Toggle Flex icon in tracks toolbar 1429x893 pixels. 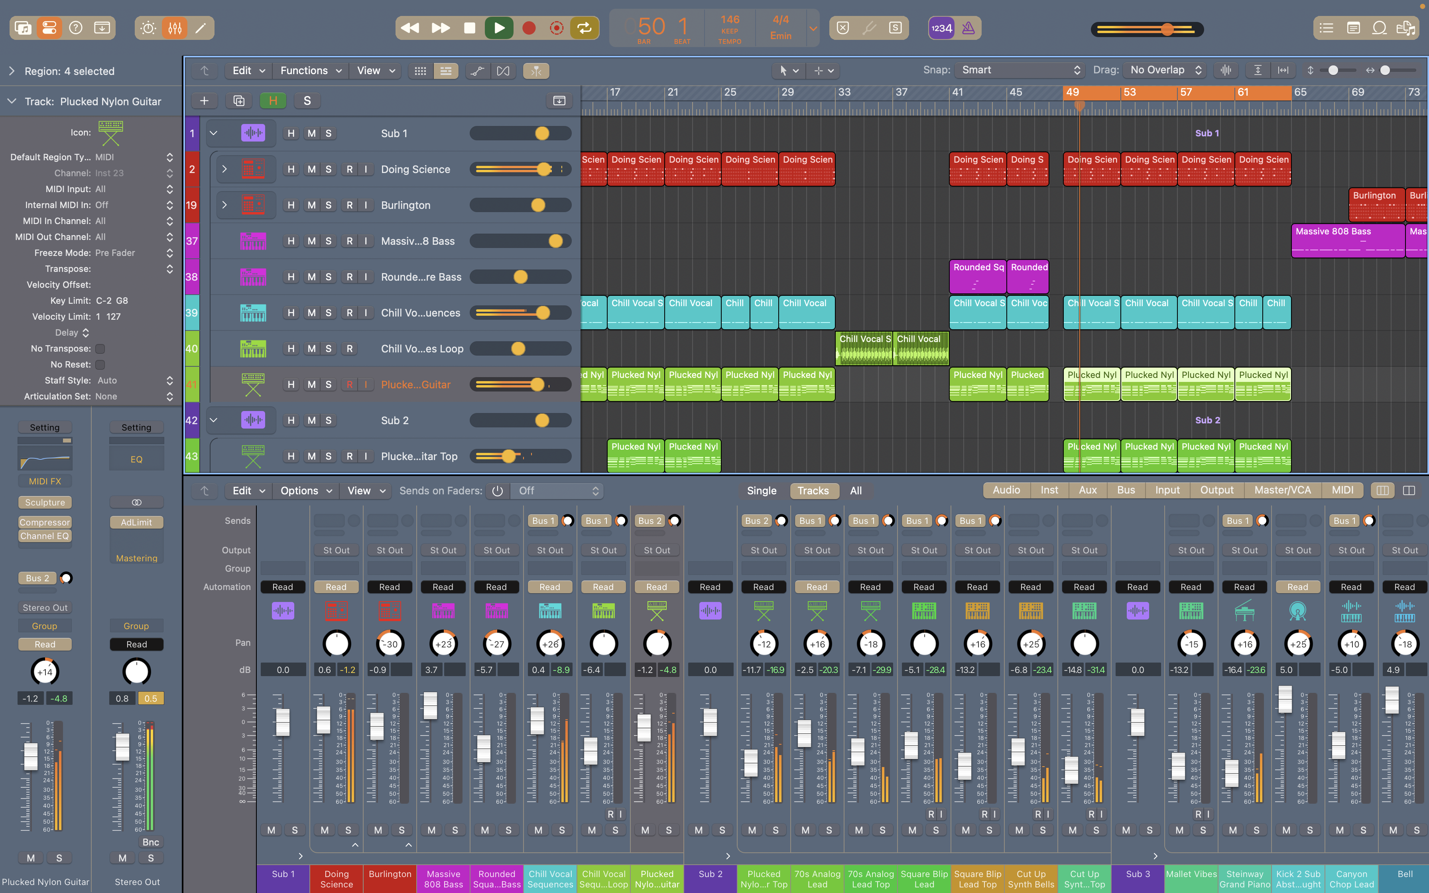(503, 71)
